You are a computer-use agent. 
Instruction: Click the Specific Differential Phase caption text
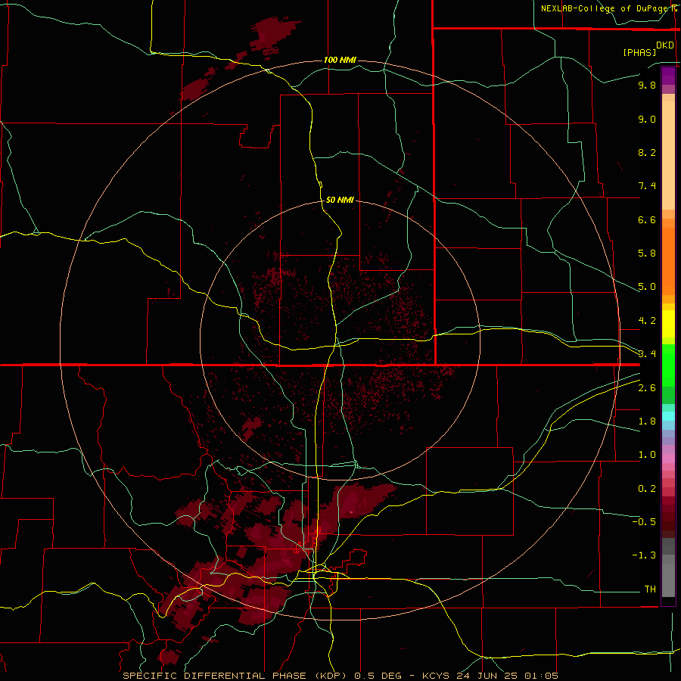point(340,676)
